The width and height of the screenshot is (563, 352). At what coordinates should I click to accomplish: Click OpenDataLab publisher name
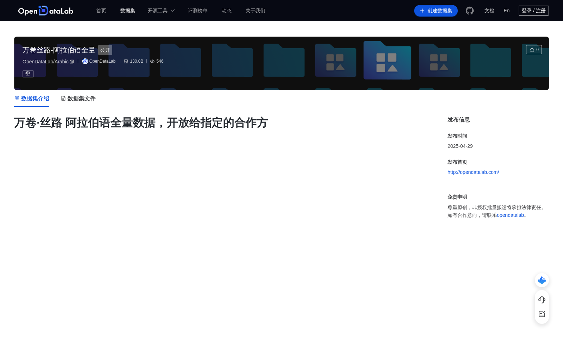click(x=102, y=61)
